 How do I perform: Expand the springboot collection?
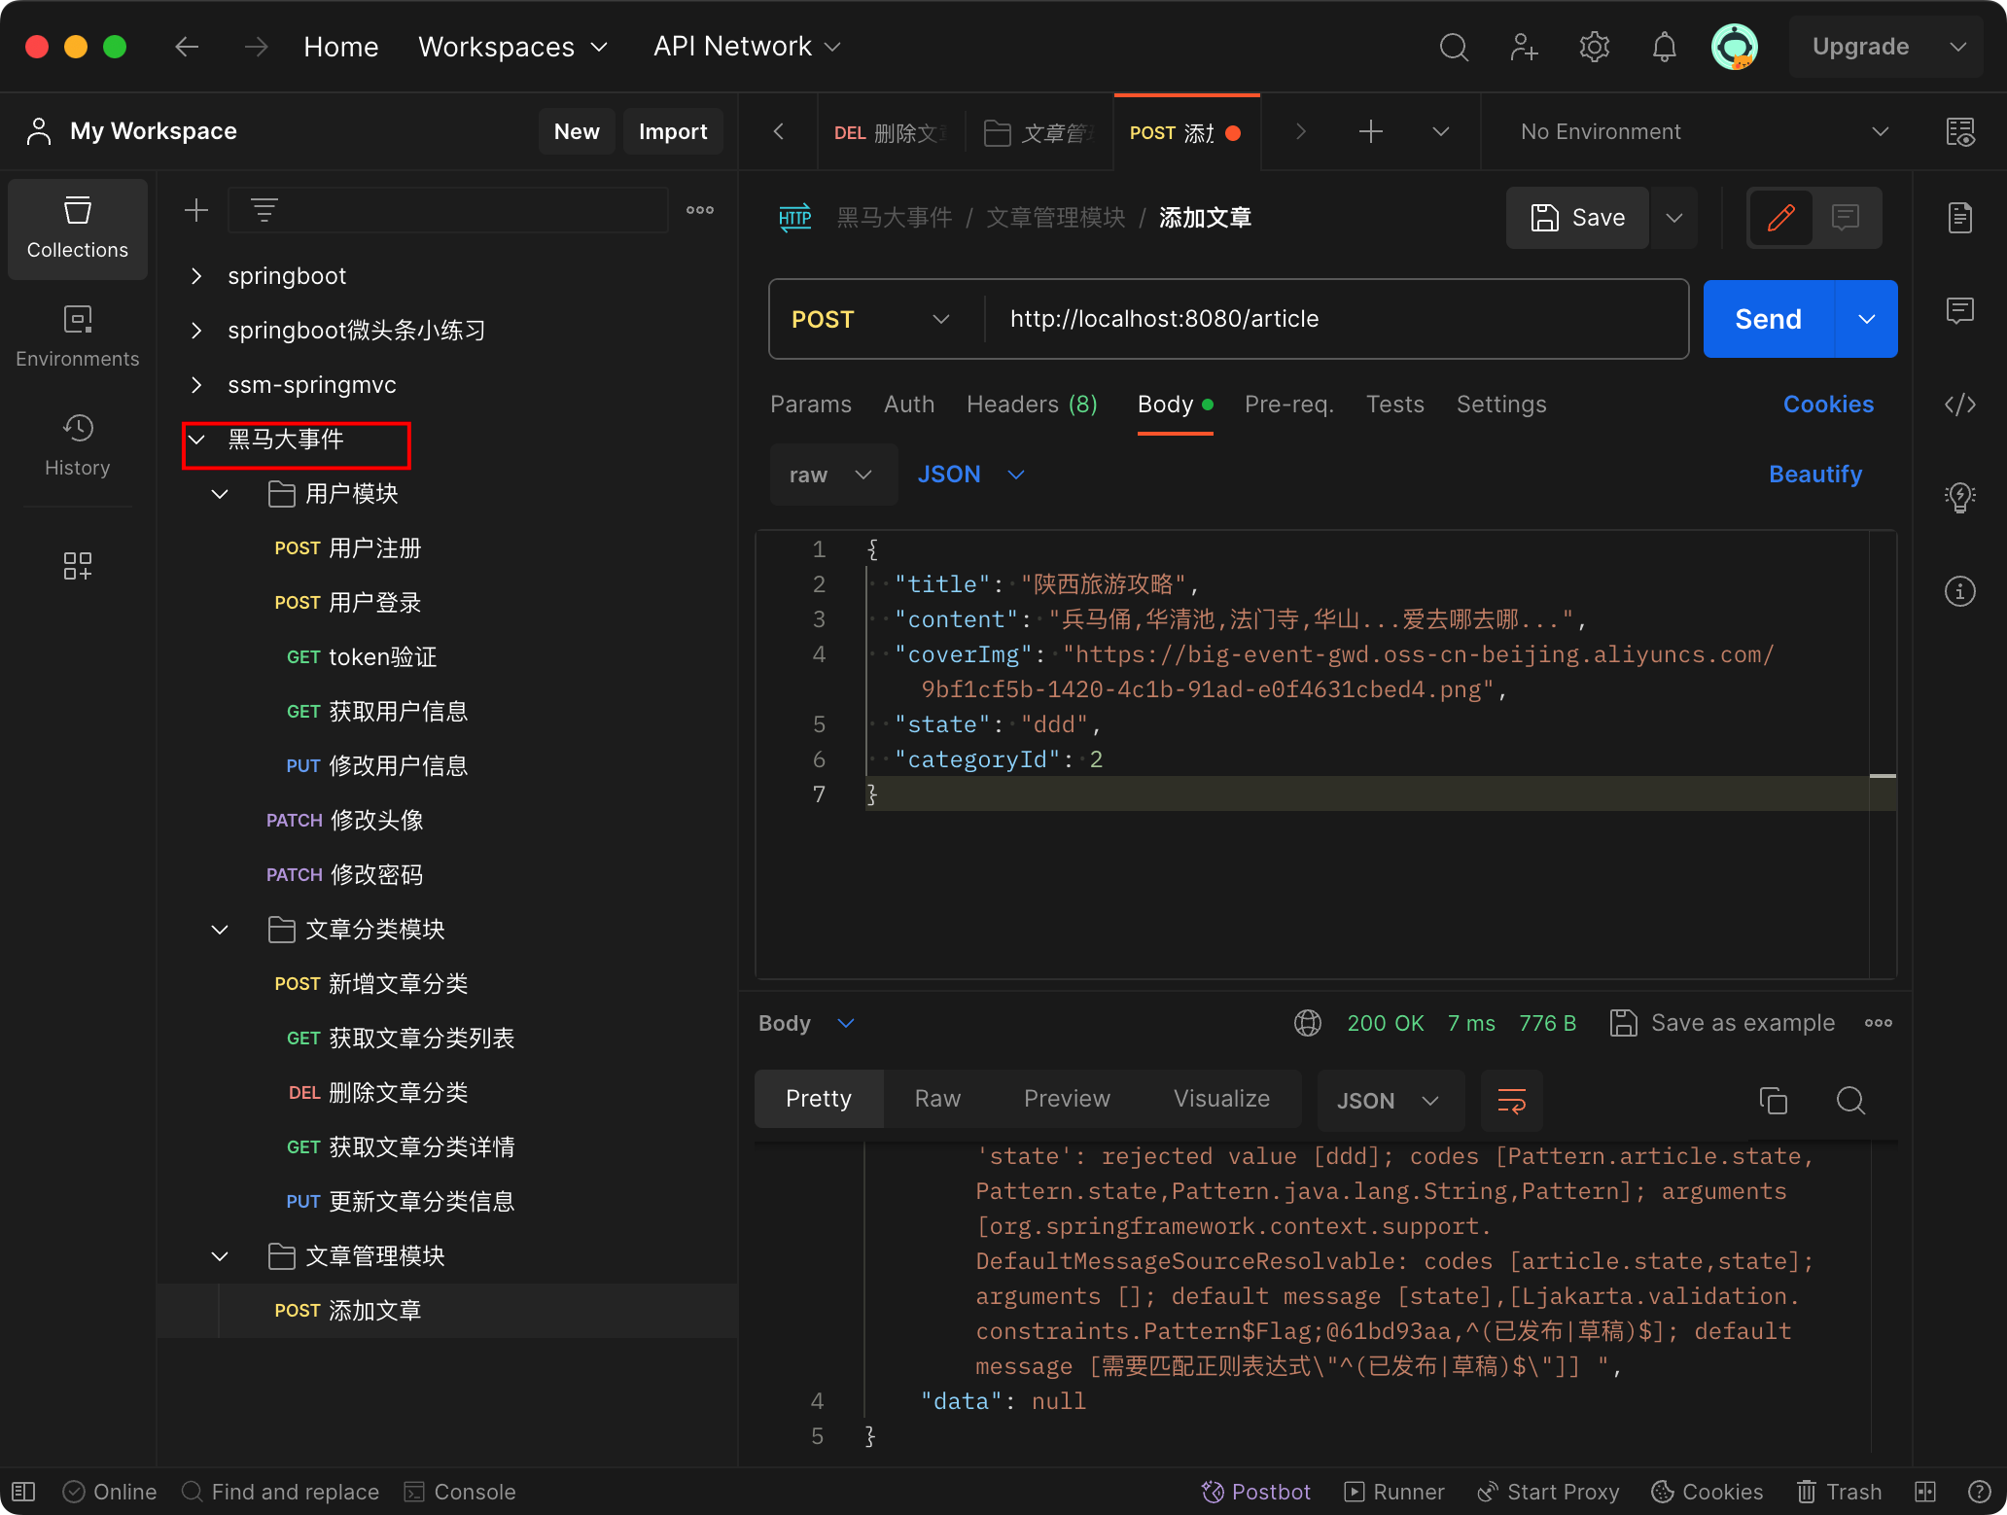196,276
